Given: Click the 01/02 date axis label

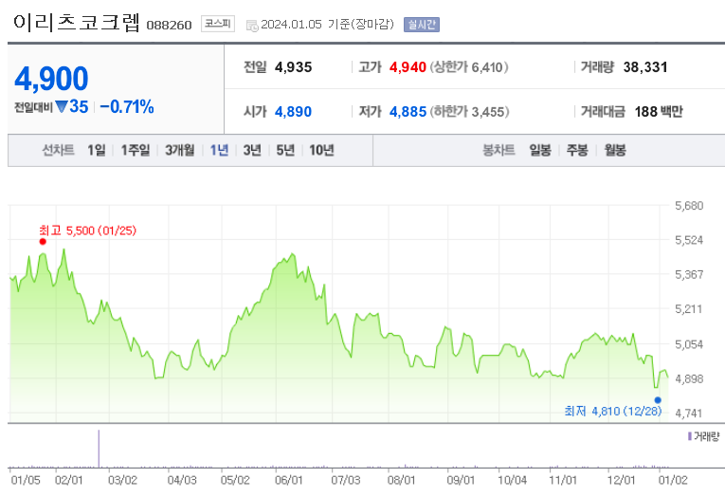Looking at the screenshot, I should pyautogui.click(x=673, y=480).
